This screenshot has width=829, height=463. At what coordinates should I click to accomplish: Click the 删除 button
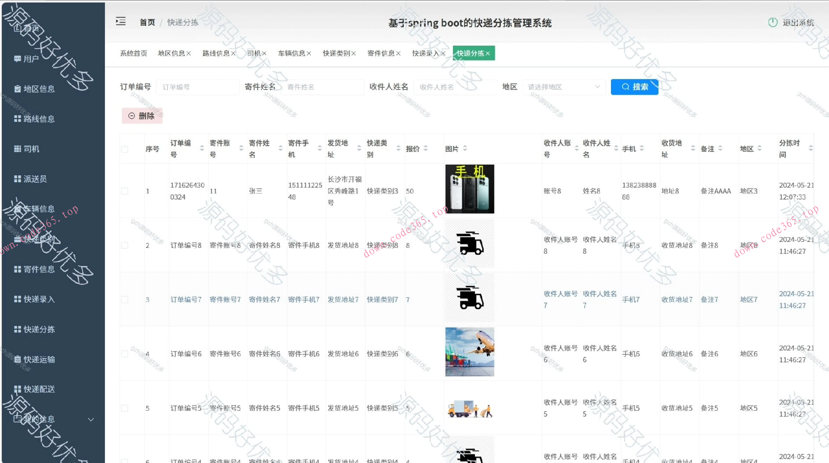(x=142, y=116)
